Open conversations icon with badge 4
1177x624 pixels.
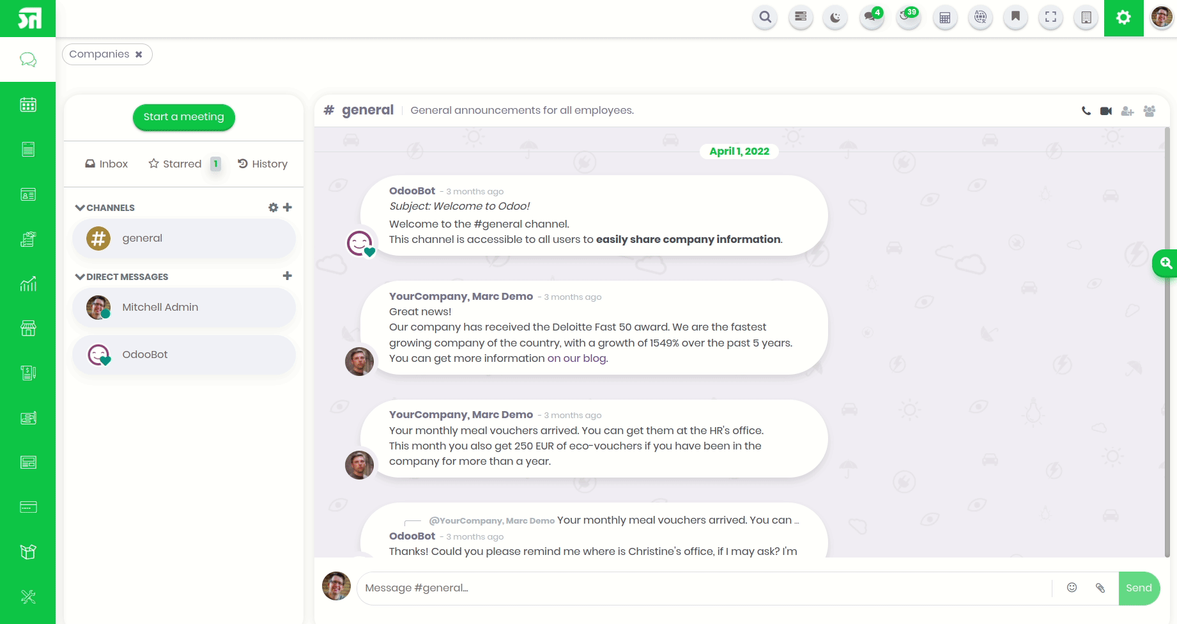(x=872, y=17)
